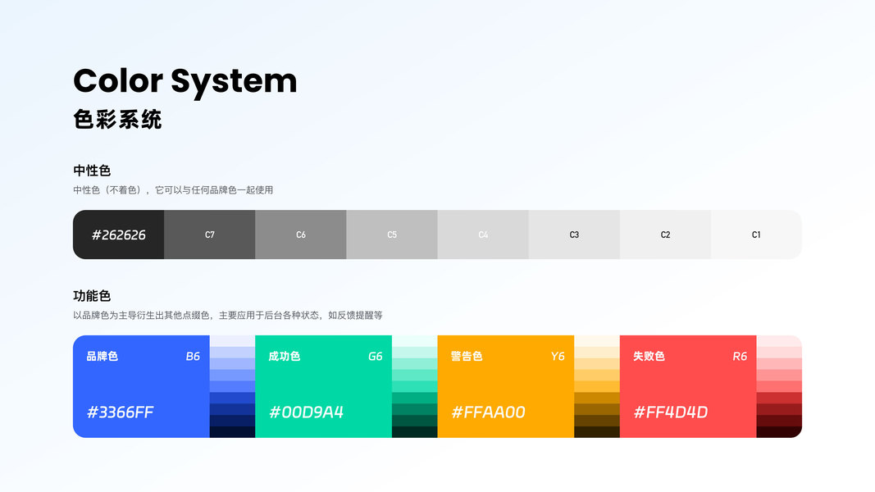
Task: Pick the C1 lightest neutral swatch
Action: tap(756, 235)
